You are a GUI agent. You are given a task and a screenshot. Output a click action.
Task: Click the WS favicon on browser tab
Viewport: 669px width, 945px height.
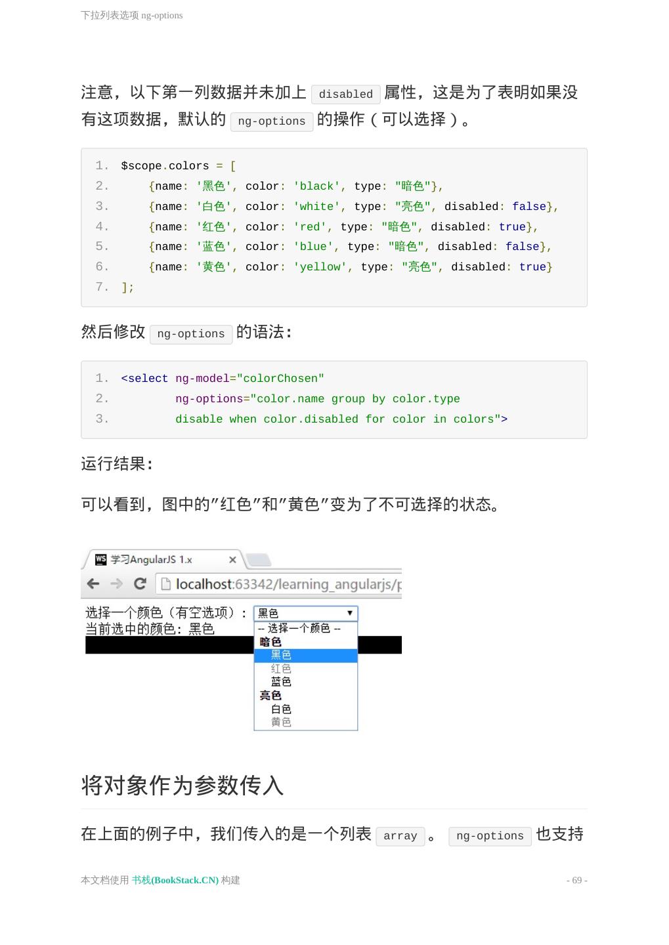(100, 560)
